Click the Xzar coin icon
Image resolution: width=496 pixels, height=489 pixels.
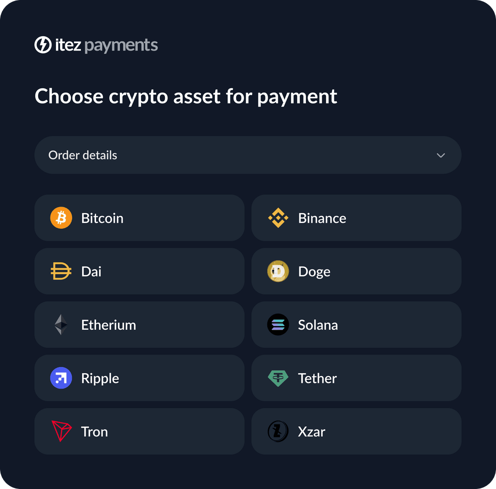pyautogui.click(x=278, y=431)
